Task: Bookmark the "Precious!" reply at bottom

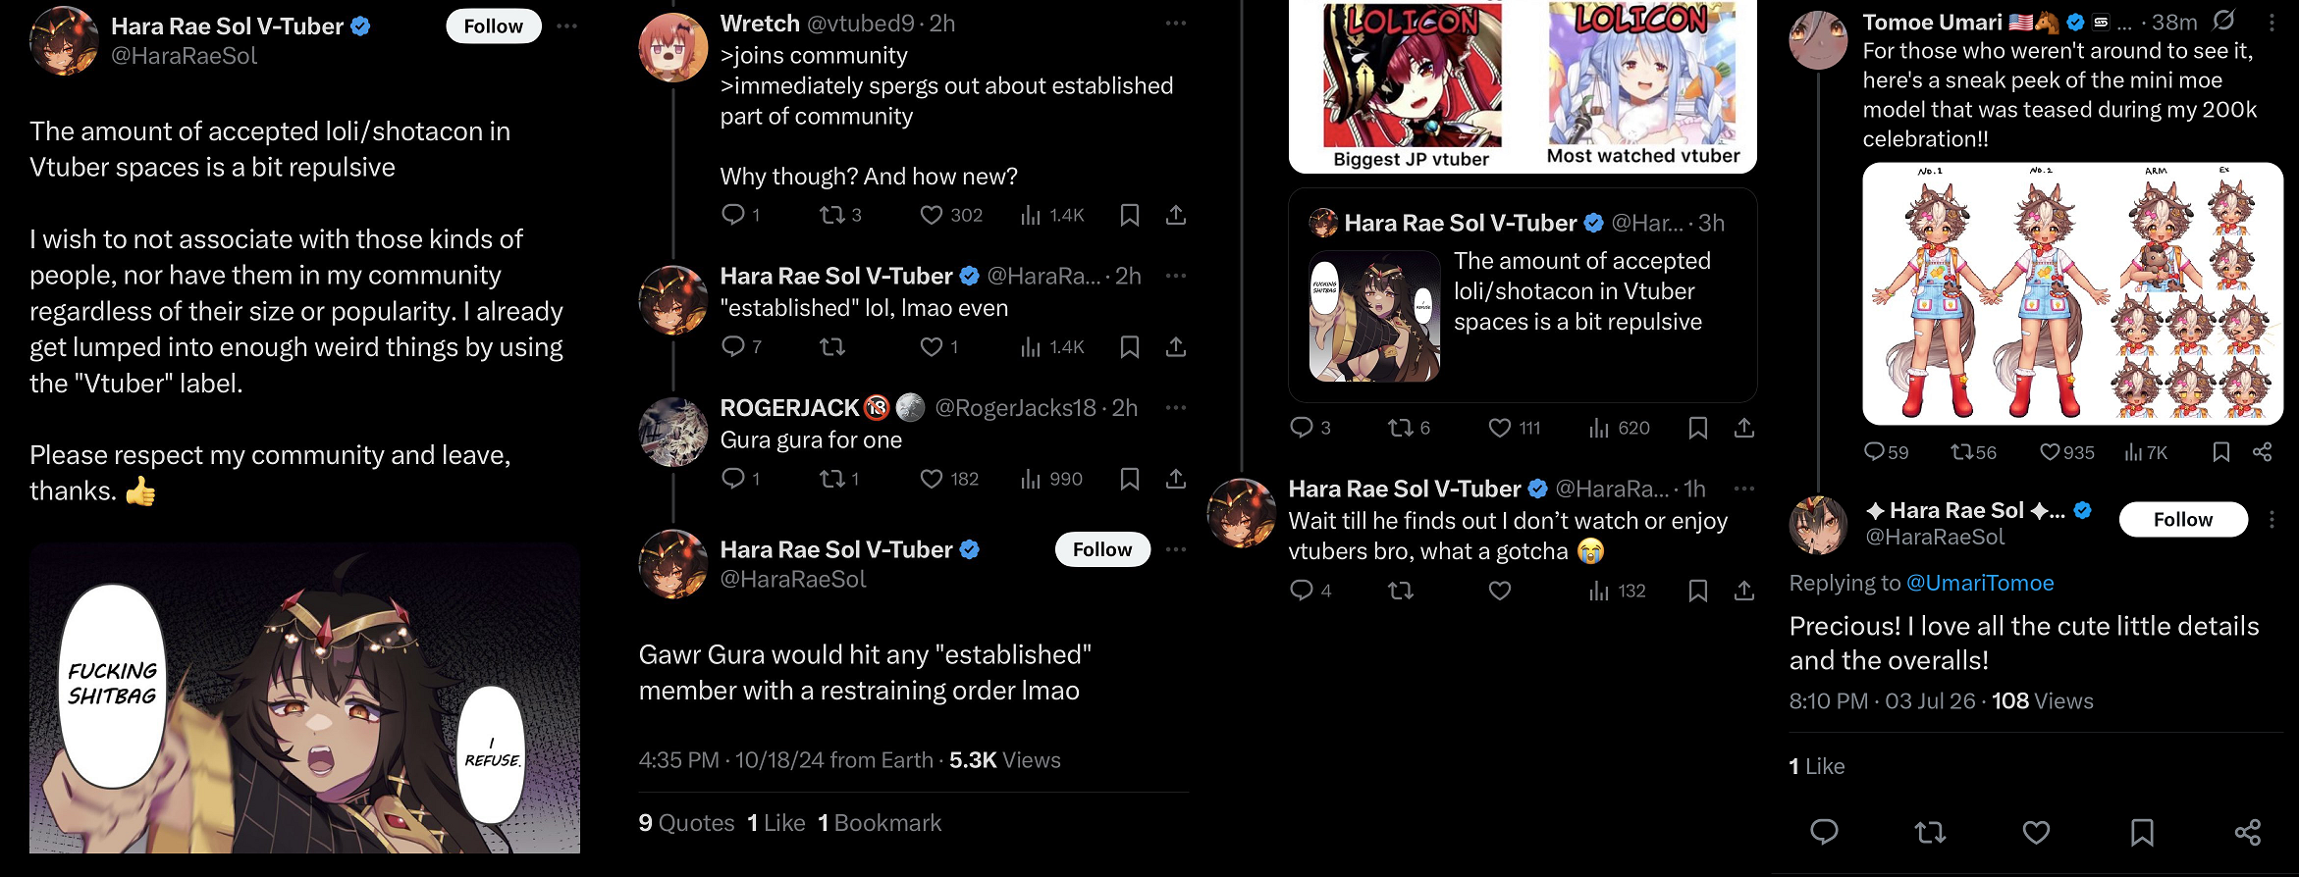Action: pos(2142,833)
